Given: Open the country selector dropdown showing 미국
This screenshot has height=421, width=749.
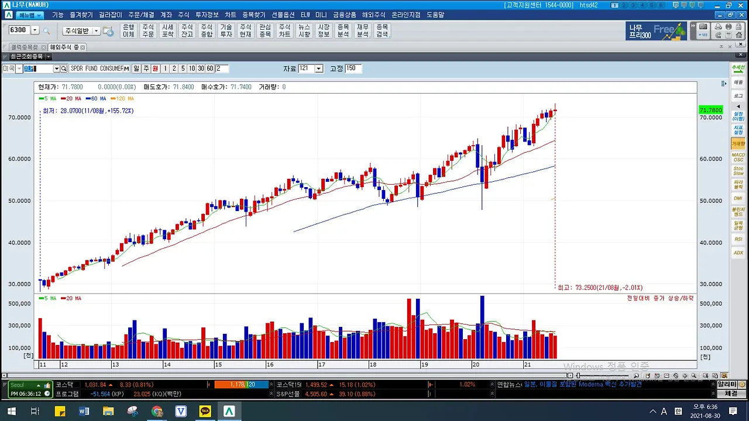Looking at the screenshot, I should point(19,68).
